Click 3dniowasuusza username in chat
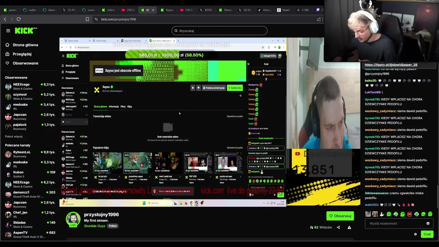439x247 pixels. [376, 193]
